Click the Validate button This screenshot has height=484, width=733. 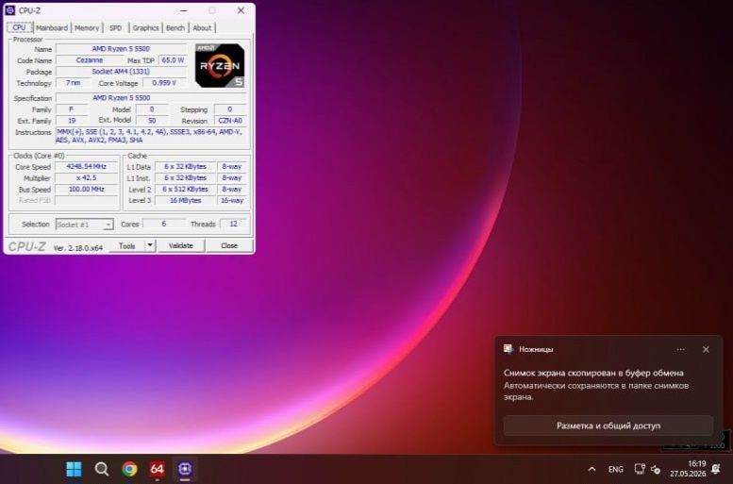pos(180,246)
